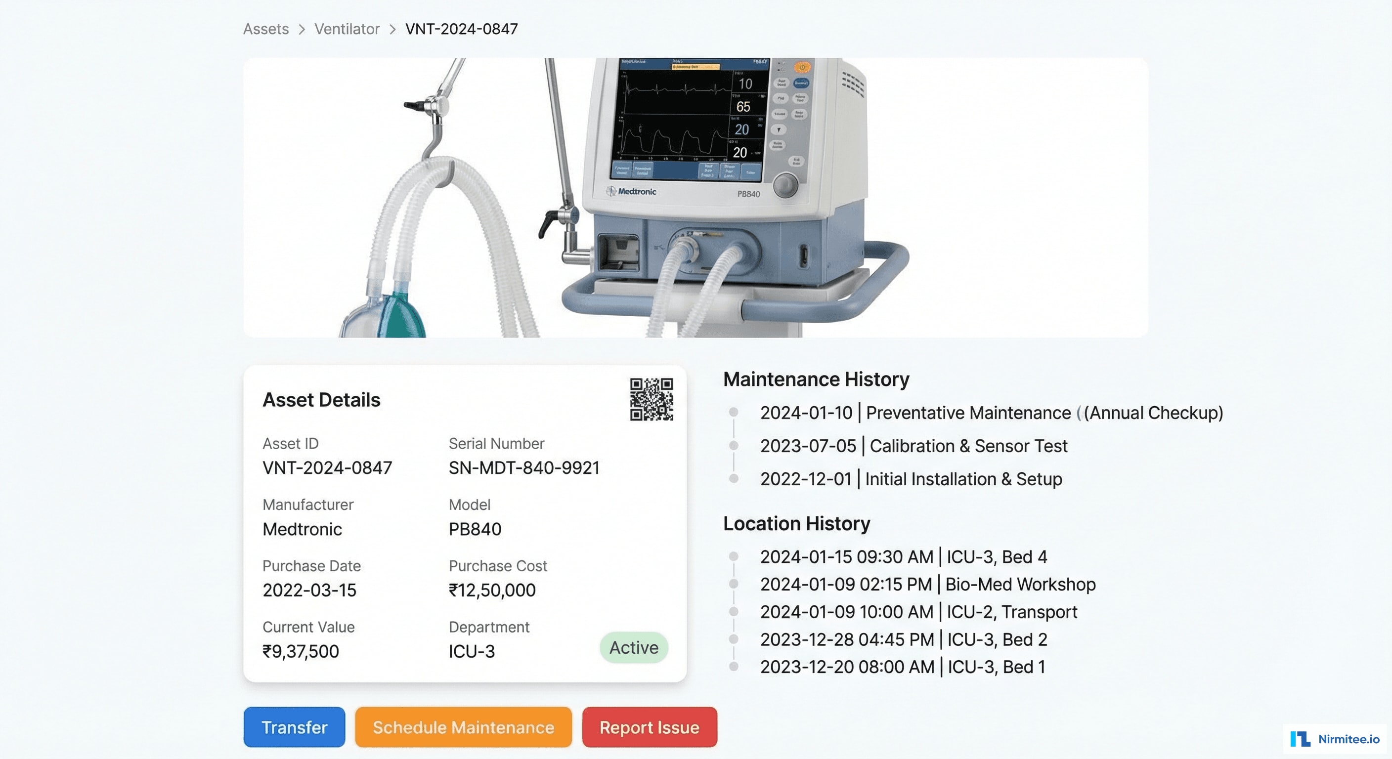This screenshot has height=759, width=1392.
Task: Expand the Maintenance History section
Action: (x=816, y=379)
